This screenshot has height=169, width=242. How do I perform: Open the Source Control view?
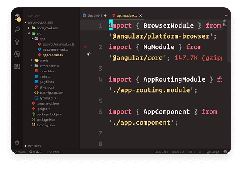(17, 42)
